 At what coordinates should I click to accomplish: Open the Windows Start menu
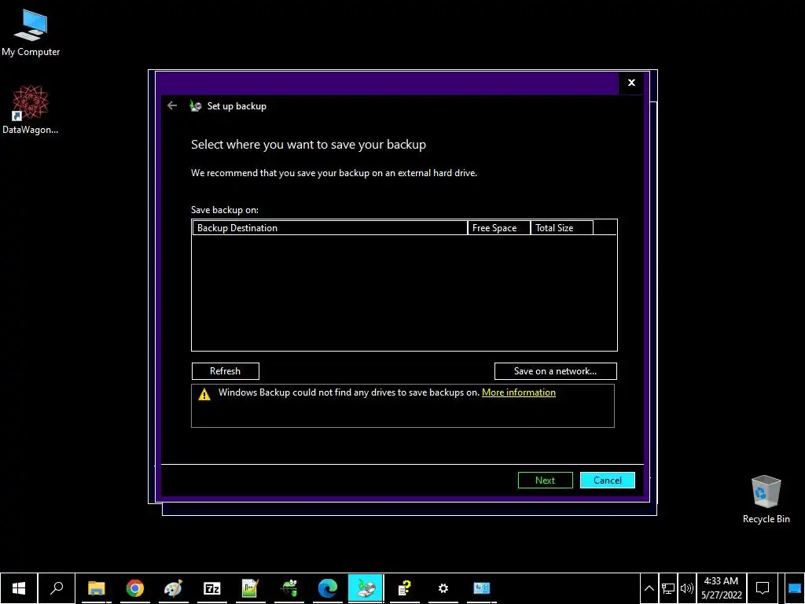click(19, 588)
